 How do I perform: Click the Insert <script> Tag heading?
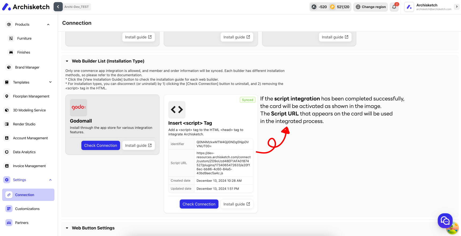(190, 123)
